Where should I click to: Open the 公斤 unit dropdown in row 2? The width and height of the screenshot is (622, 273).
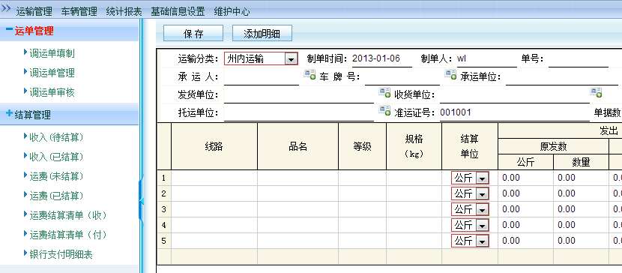click(x=470, y=193)
